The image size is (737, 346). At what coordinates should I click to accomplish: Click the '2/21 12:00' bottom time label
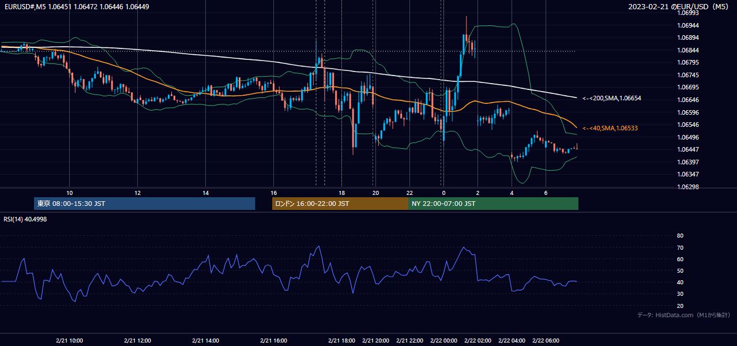click(x=138, y=341)
